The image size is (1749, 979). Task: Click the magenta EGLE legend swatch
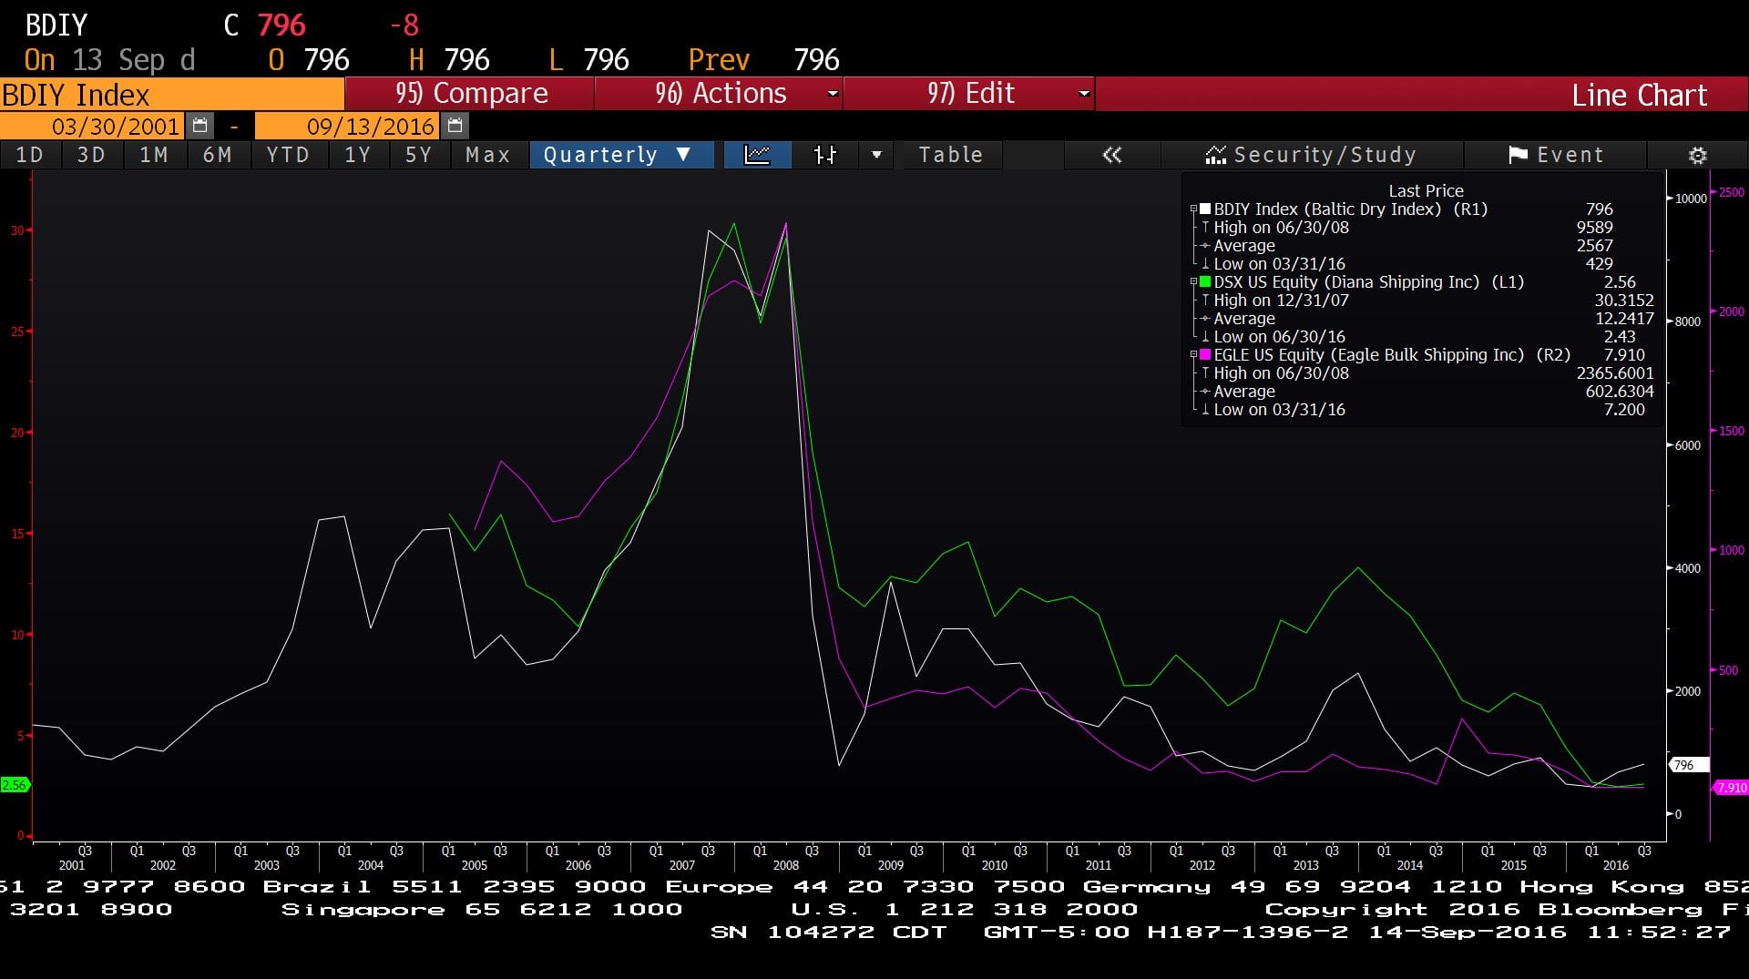coord(1205,355)
